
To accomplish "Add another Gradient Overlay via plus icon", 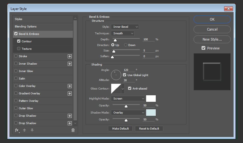I will (x=69, y=94).
